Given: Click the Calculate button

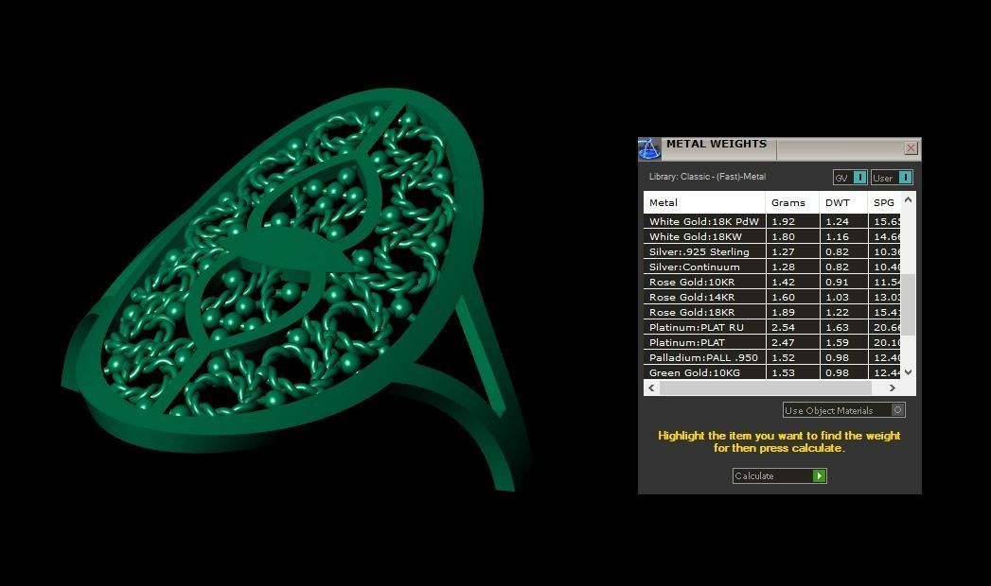Looking at the screenshot, I should click(x=779, y=475).
